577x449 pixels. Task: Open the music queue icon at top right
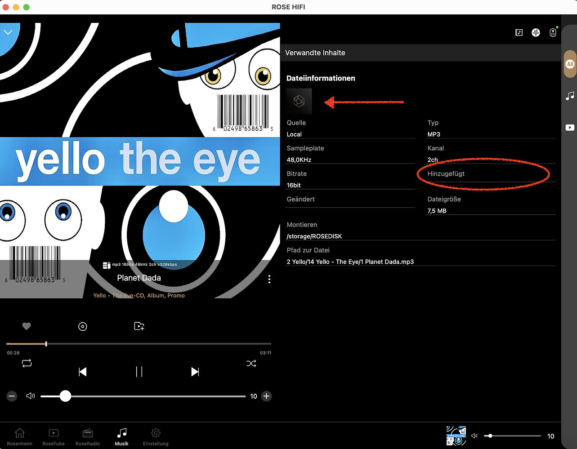pos(519,32)
